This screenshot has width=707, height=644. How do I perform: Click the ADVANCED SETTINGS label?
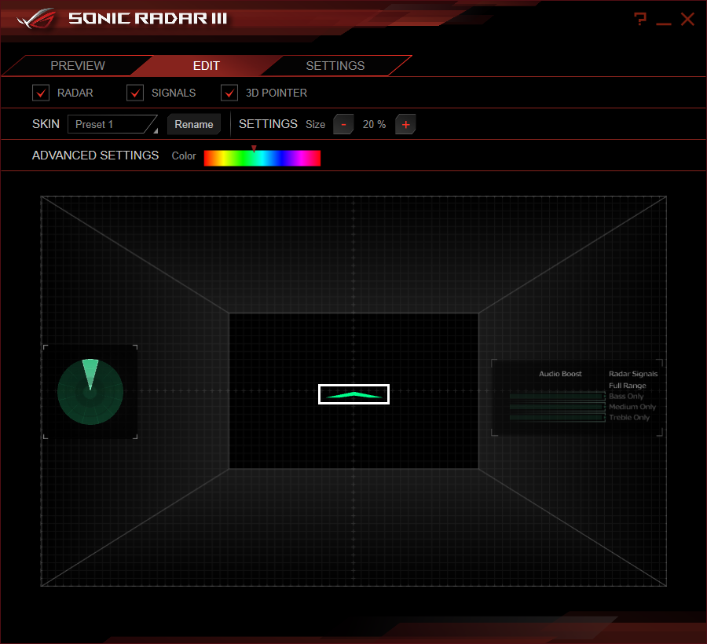(95, 156)
